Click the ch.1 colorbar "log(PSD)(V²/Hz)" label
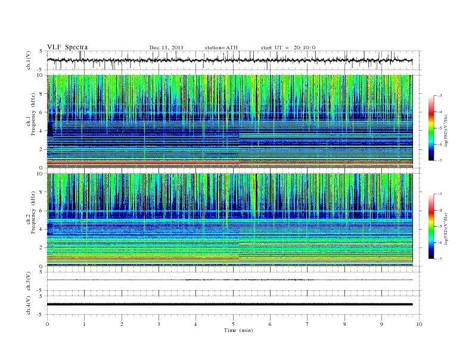Screen dimensions: 472x364 446,131
